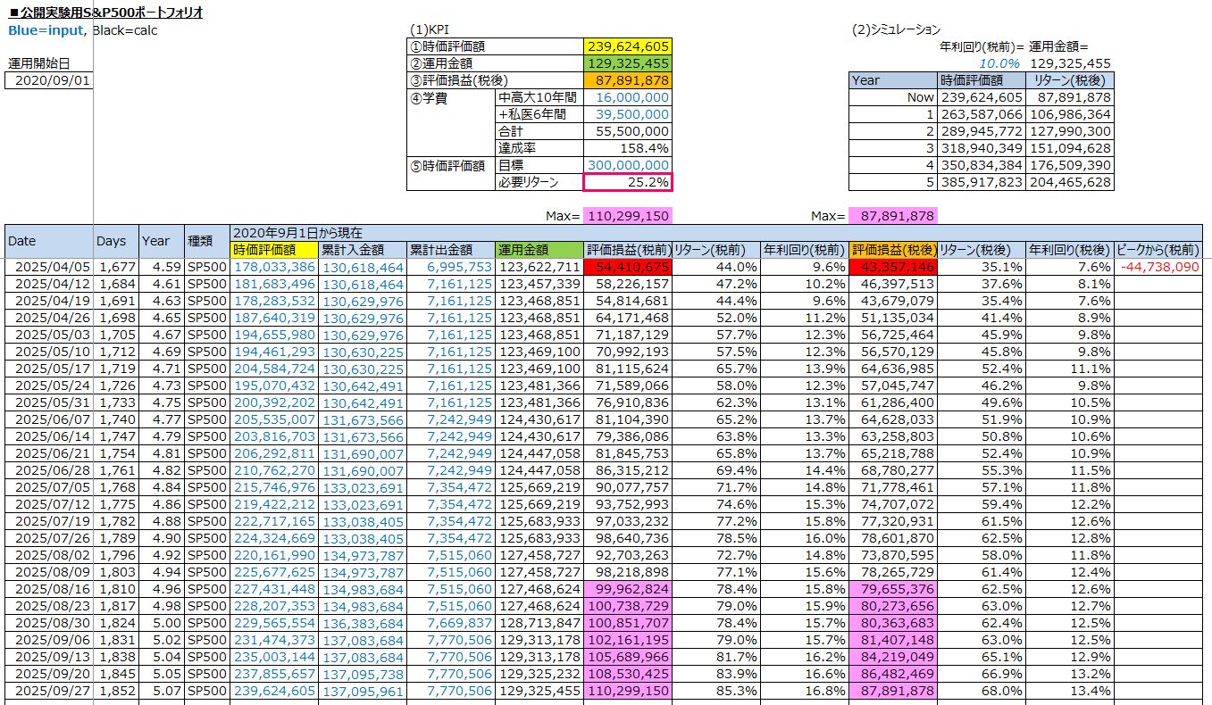Viewport: 1212px width, 705px height.
Task: Click the title 公開実験用S&P500ポートフォリオ
Action: click(105, 12)
